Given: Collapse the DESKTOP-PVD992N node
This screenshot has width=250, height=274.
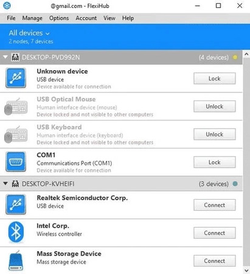Looking at the screenshot, I should (5, 57).
